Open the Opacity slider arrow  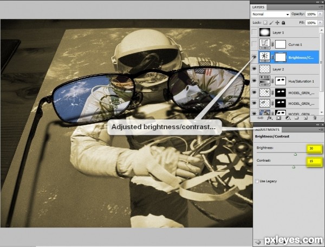pyautogui.click(x=321, y=14)
